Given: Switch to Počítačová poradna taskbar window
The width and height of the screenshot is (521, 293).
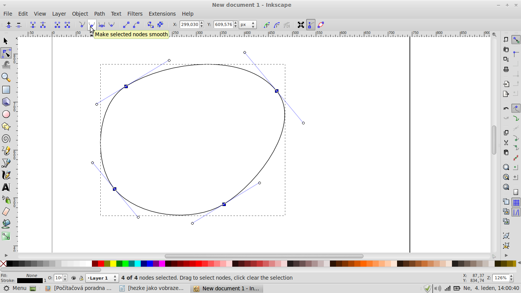Looking at the screenshot, I should coord(79,288).
